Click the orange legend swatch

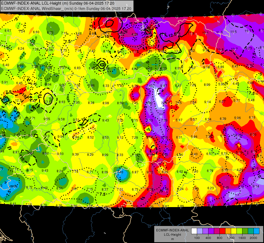[228, 231]
